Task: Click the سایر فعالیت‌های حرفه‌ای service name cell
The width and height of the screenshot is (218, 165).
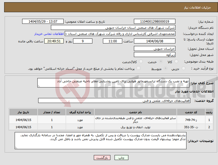Action: tap(135, 120)
